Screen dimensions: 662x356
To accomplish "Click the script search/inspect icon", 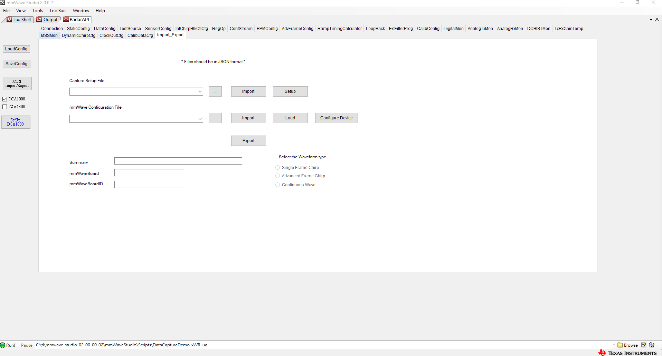I will pos(652,345).
